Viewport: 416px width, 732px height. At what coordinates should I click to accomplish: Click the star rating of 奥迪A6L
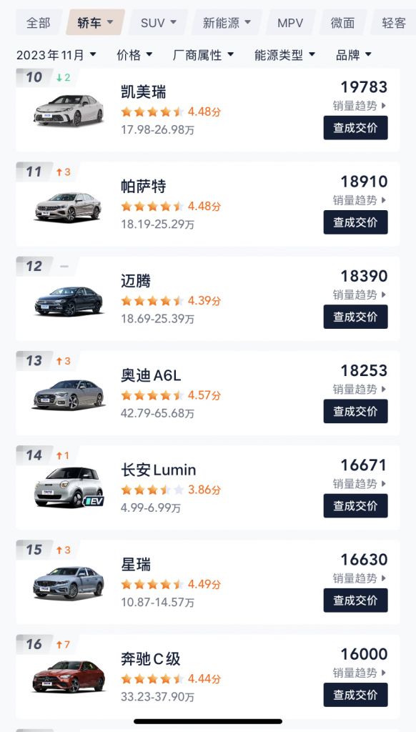click(150, 394)
